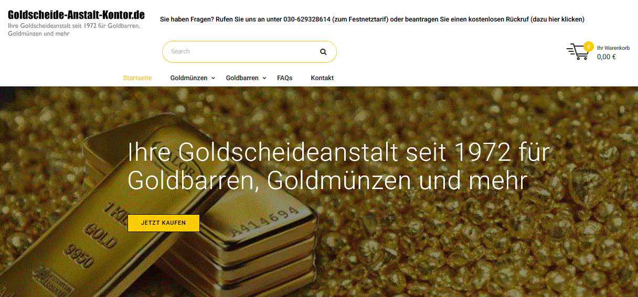Viewport: 638px width, 297px height.
Task: Expand the Goldbarren dropdown chevron
Action: (264, 79)
